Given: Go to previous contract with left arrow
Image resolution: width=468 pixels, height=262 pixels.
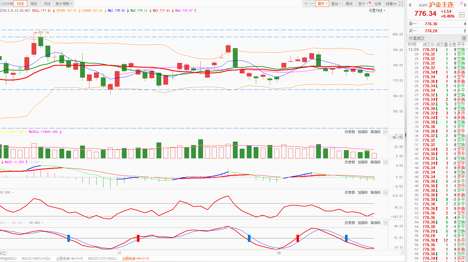Looking at the screenshot, I should tap(410, 5).
